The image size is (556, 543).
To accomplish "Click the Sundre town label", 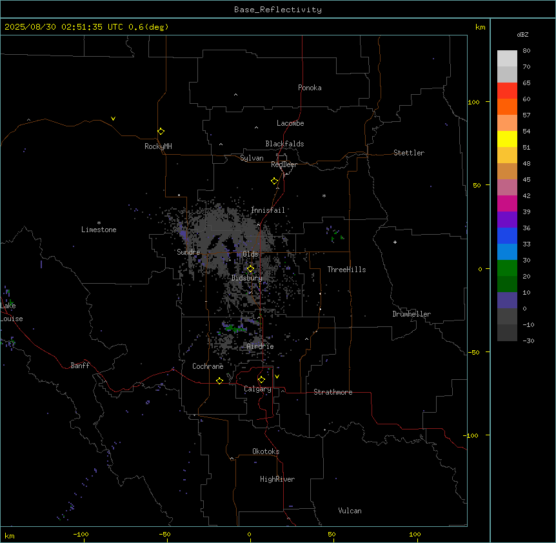I will tap(188, 252).
